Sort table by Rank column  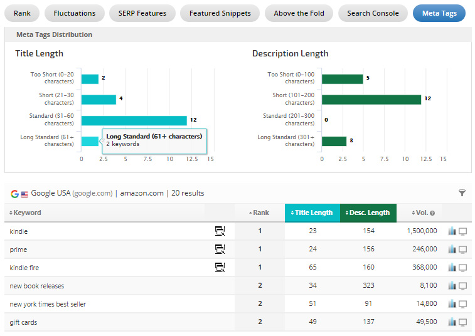(260, 213)
